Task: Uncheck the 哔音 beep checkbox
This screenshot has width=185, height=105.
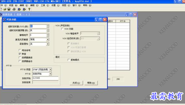Action: [x=20, y=54]
